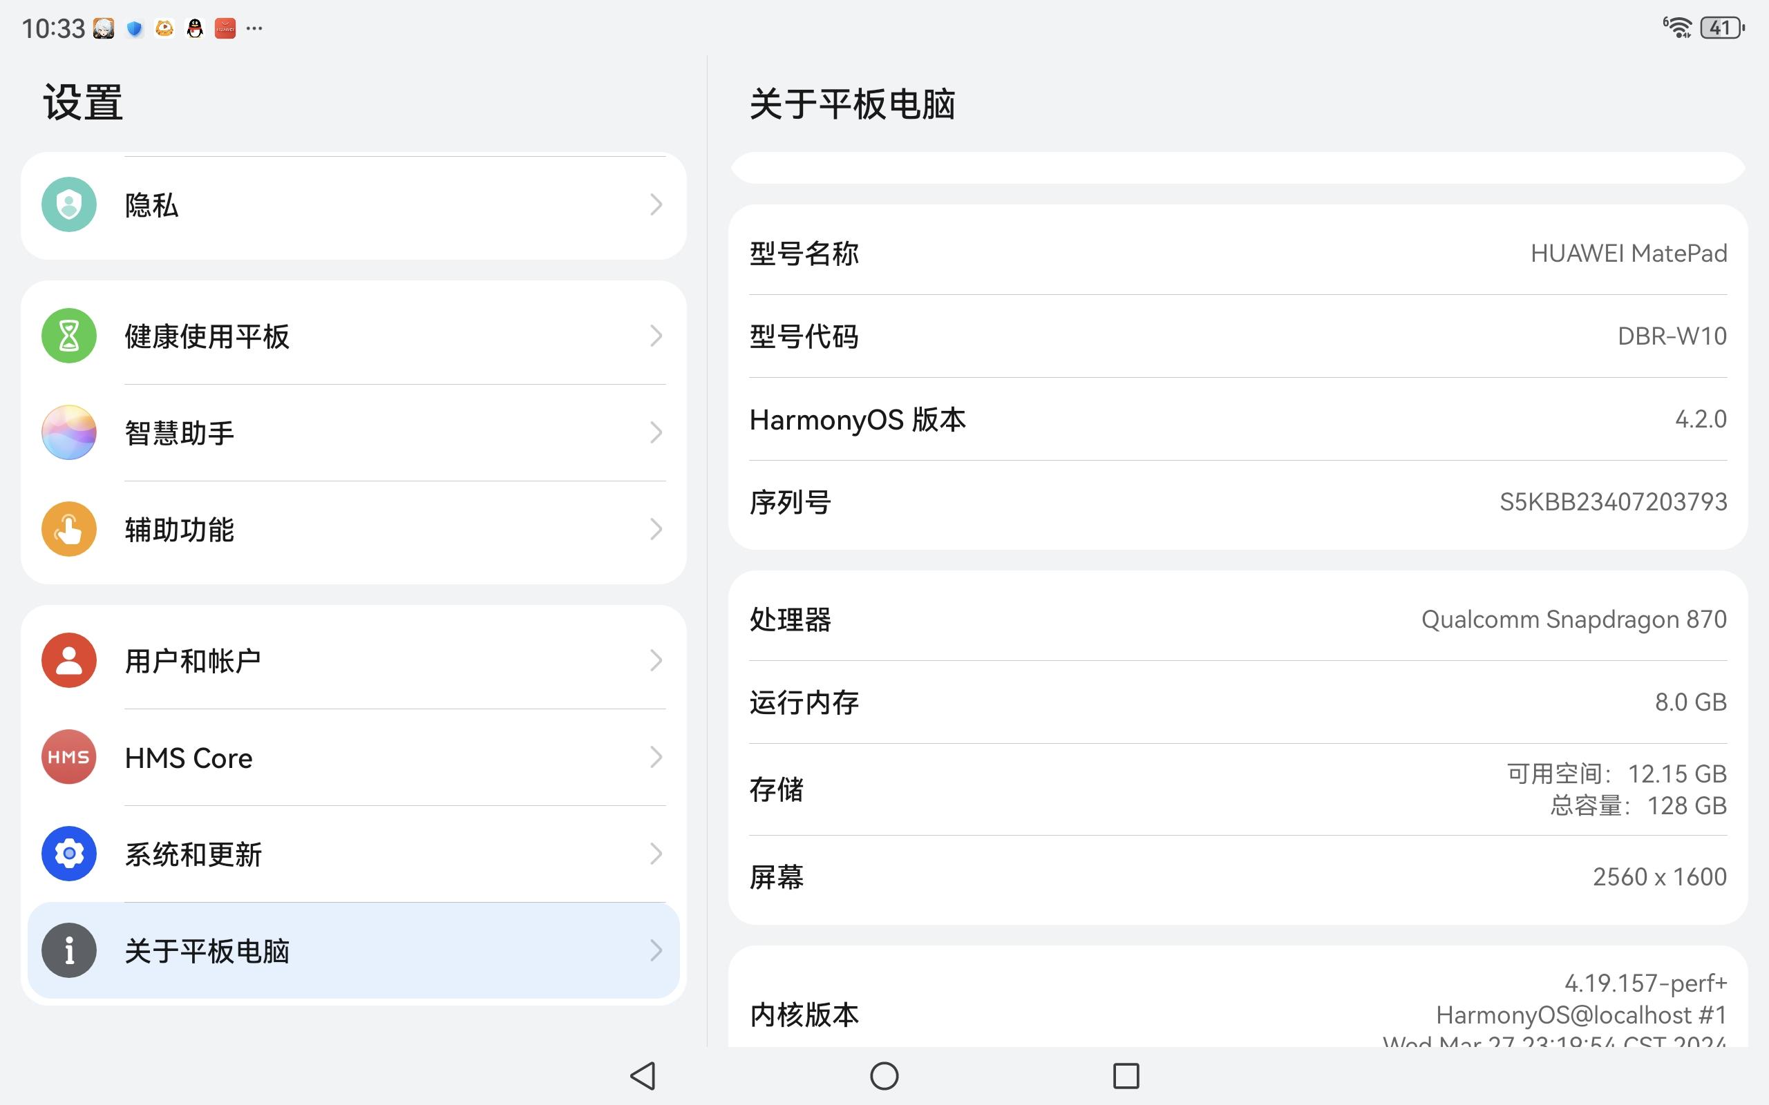Open chevron on 辅助功能 row

(x=656, y=529)
